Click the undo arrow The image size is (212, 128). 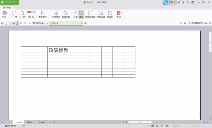(x=21, y=23)
